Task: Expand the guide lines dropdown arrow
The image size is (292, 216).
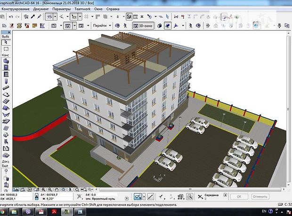Action: pyautogui.click(x=55, y=17)
